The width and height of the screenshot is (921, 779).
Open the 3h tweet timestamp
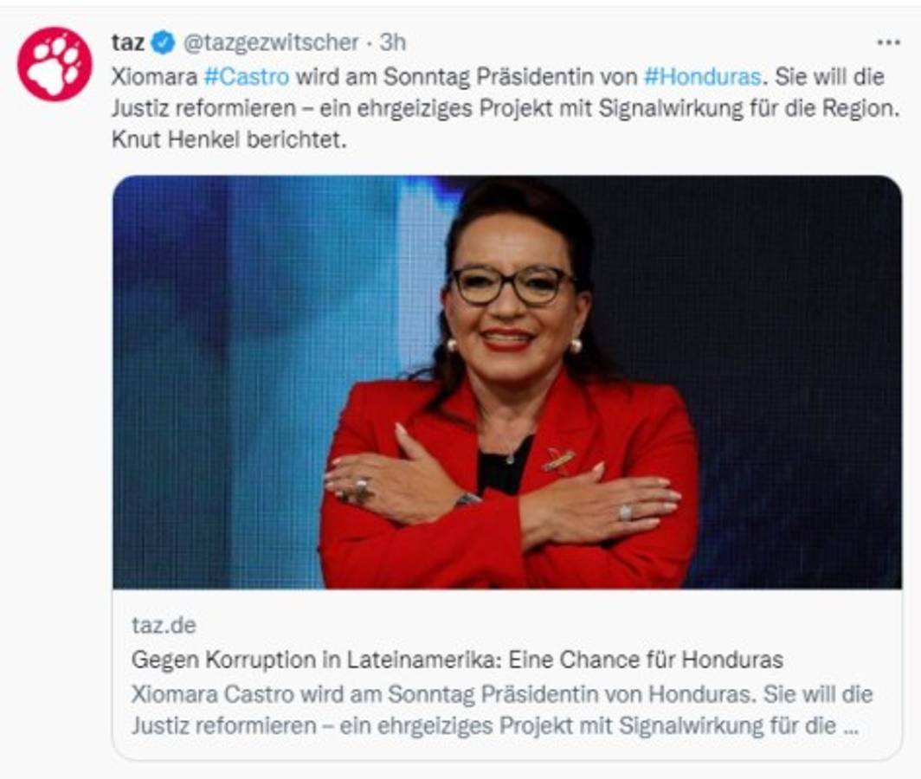pyautogui.click(x=392, y=42)
